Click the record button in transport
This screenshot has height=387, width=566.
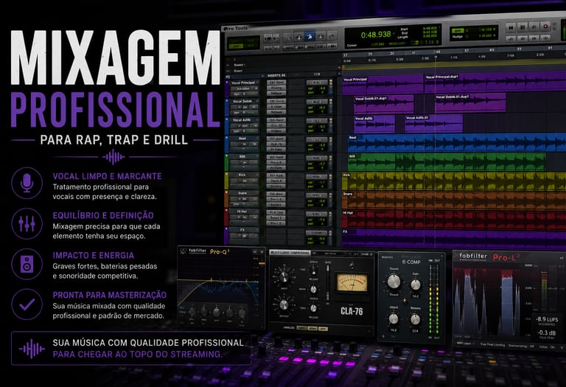point(545,27)
